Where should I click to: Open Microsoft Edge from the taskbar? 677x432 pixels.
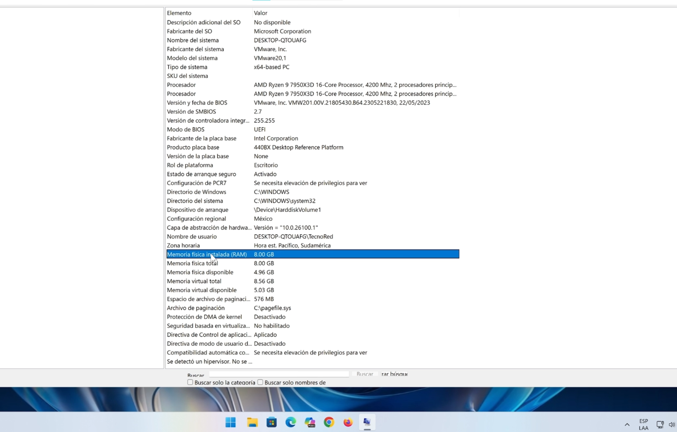click(291, 422)
